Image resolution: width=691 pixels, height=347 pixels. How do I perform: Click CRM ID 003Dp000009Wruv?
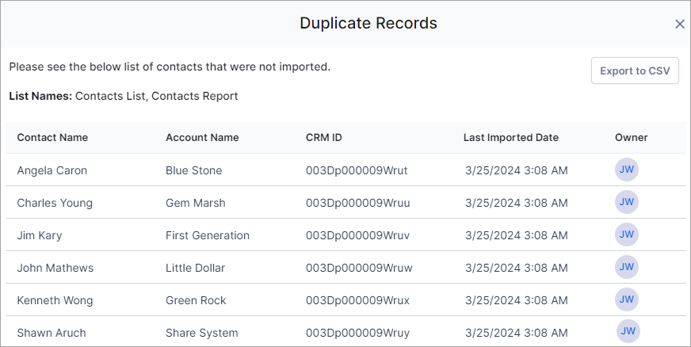pyautogui.click(x=358, y=235)
